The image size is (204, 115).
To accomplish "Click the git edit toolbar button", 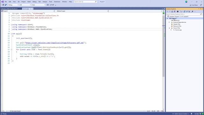I will [x=52, y=5].
